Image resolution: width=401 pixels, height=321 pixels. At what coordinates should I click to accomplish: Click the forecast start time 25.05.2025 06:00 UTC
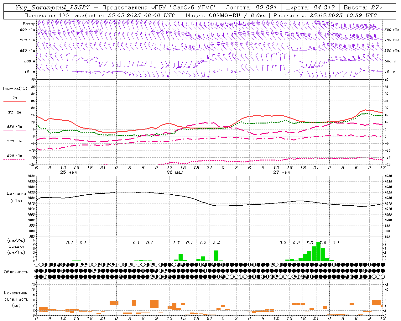tap(141, 15)
